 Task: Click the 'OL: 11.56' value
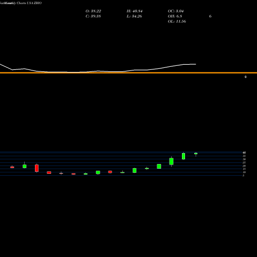coord(177,22)
